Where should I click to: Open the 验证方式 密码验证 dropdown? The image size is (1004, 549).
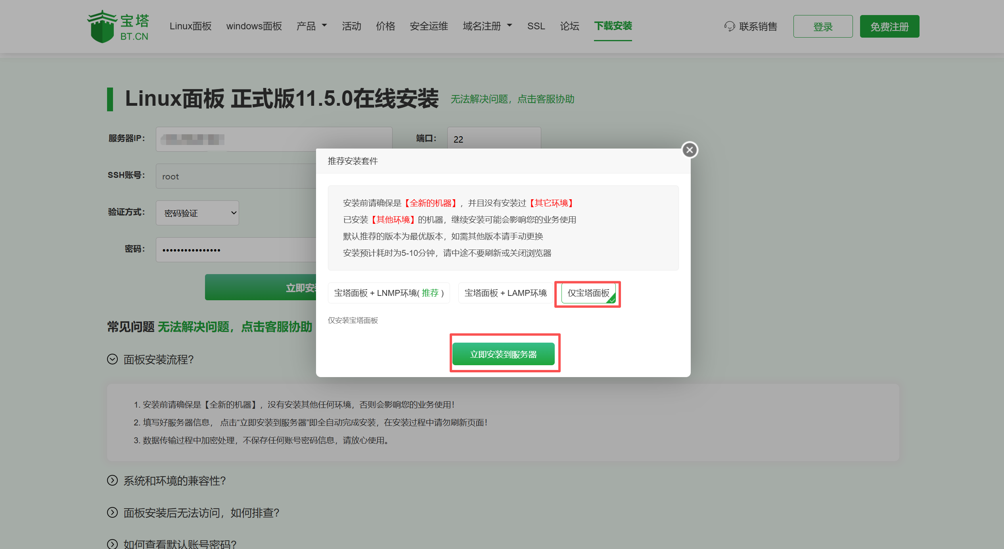coord(197,213)
